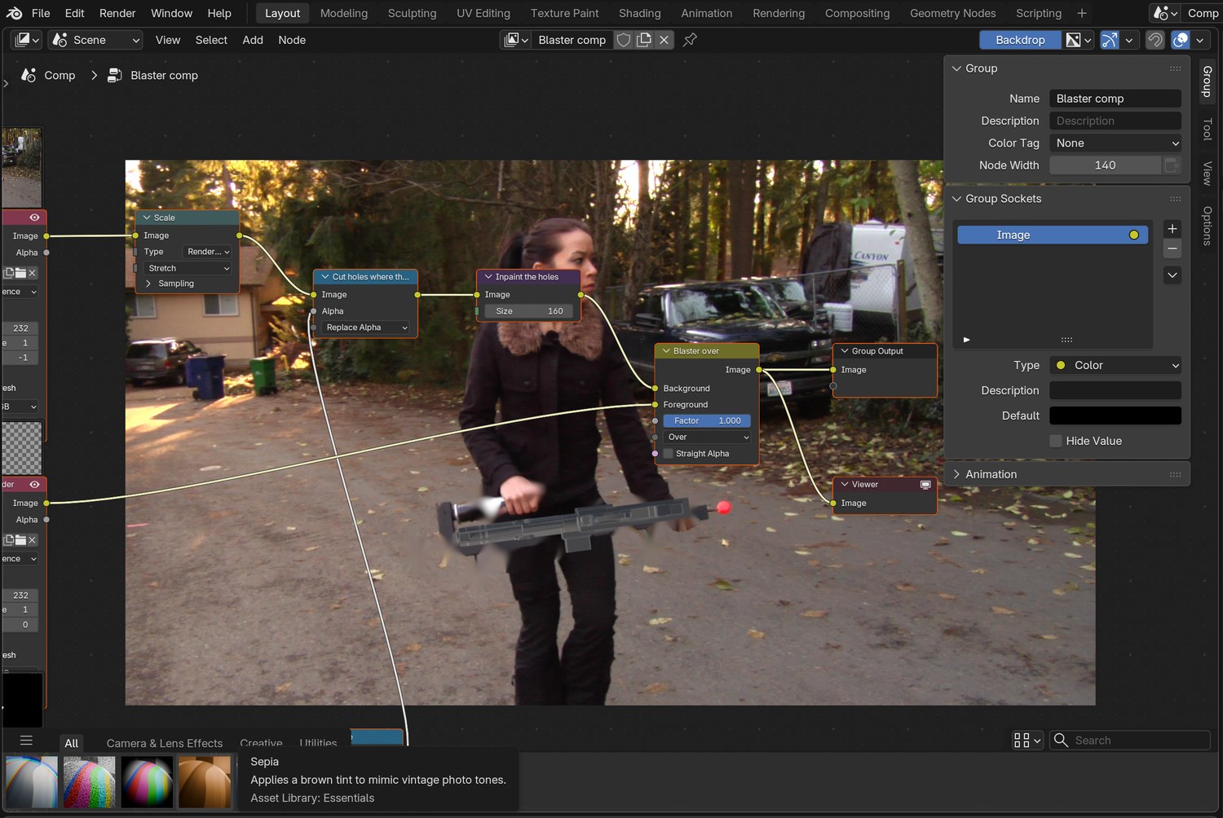Adjust the Factor slider on Blaster over
Screen dimensions: 1223x818
[x=707, y=421]
